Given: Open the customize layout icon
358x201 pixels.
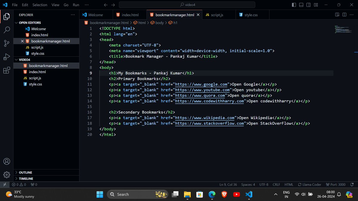Looking at the screenshot, I should click(x=316, y=5).
